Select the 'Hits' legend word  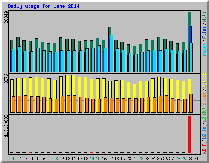point(204,17)
